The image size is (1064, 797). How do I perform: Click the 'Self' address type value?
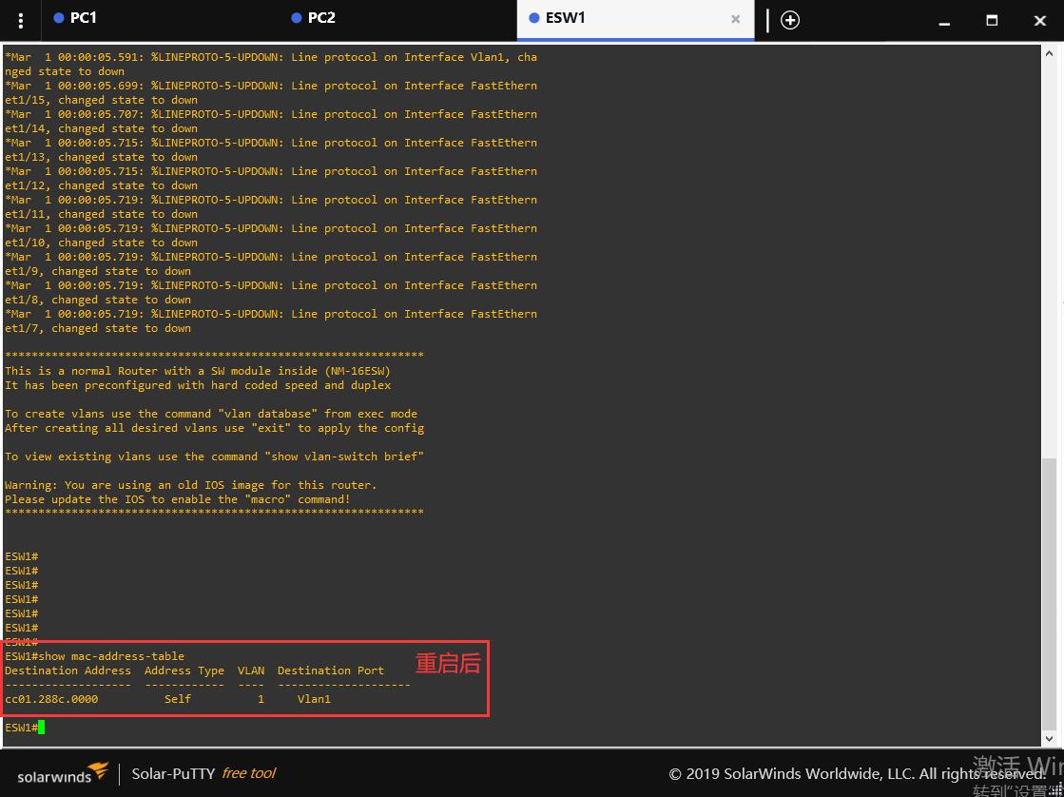pyautogui.click(x=178, y=698)
